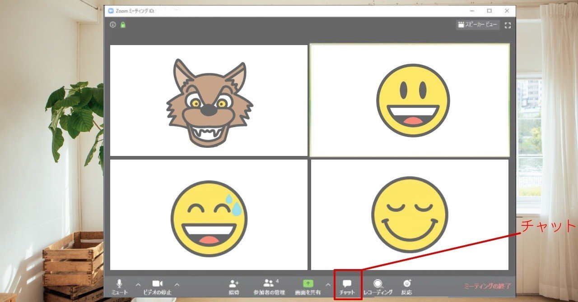Open 参加者の管理 participants panel
Screen dimensions: 578x302
pyautogui.click(x=269, y=287)
